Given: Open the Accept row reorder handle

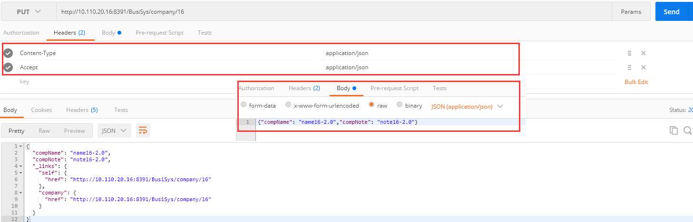Looking at the screenshot, I should 629,67.
